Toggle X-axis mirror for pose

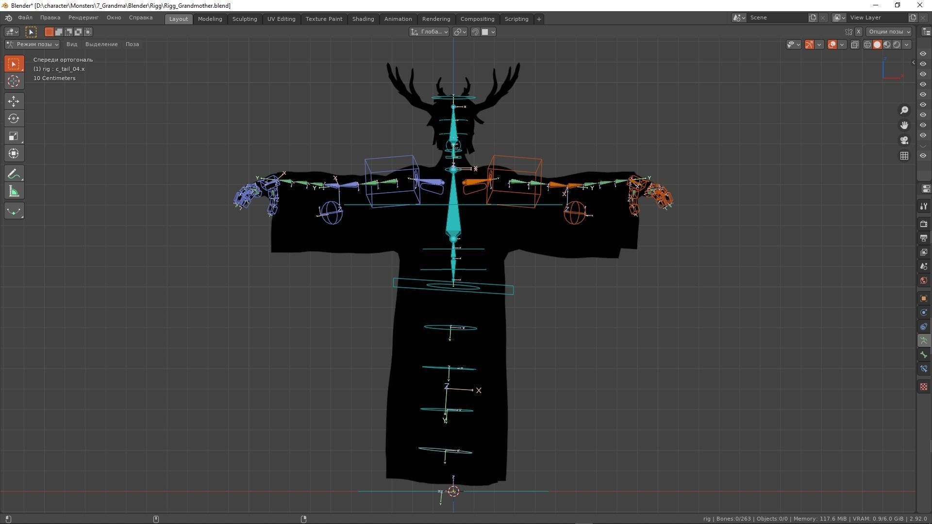pyautogui.click(x=858, y=32)
